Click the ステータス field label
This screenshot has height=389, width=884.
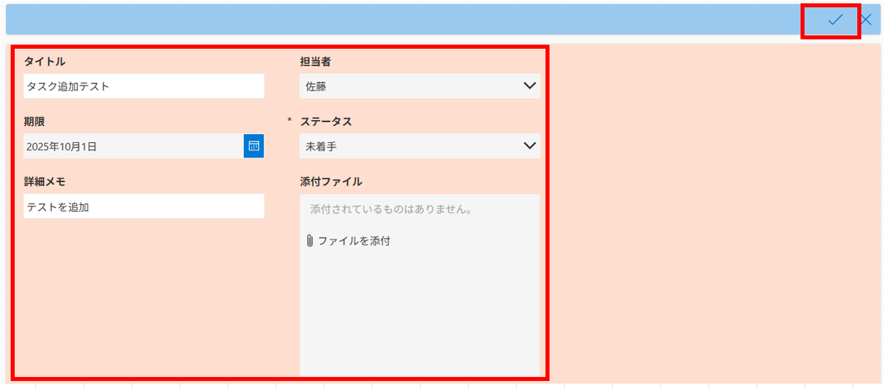coord(326,121)
